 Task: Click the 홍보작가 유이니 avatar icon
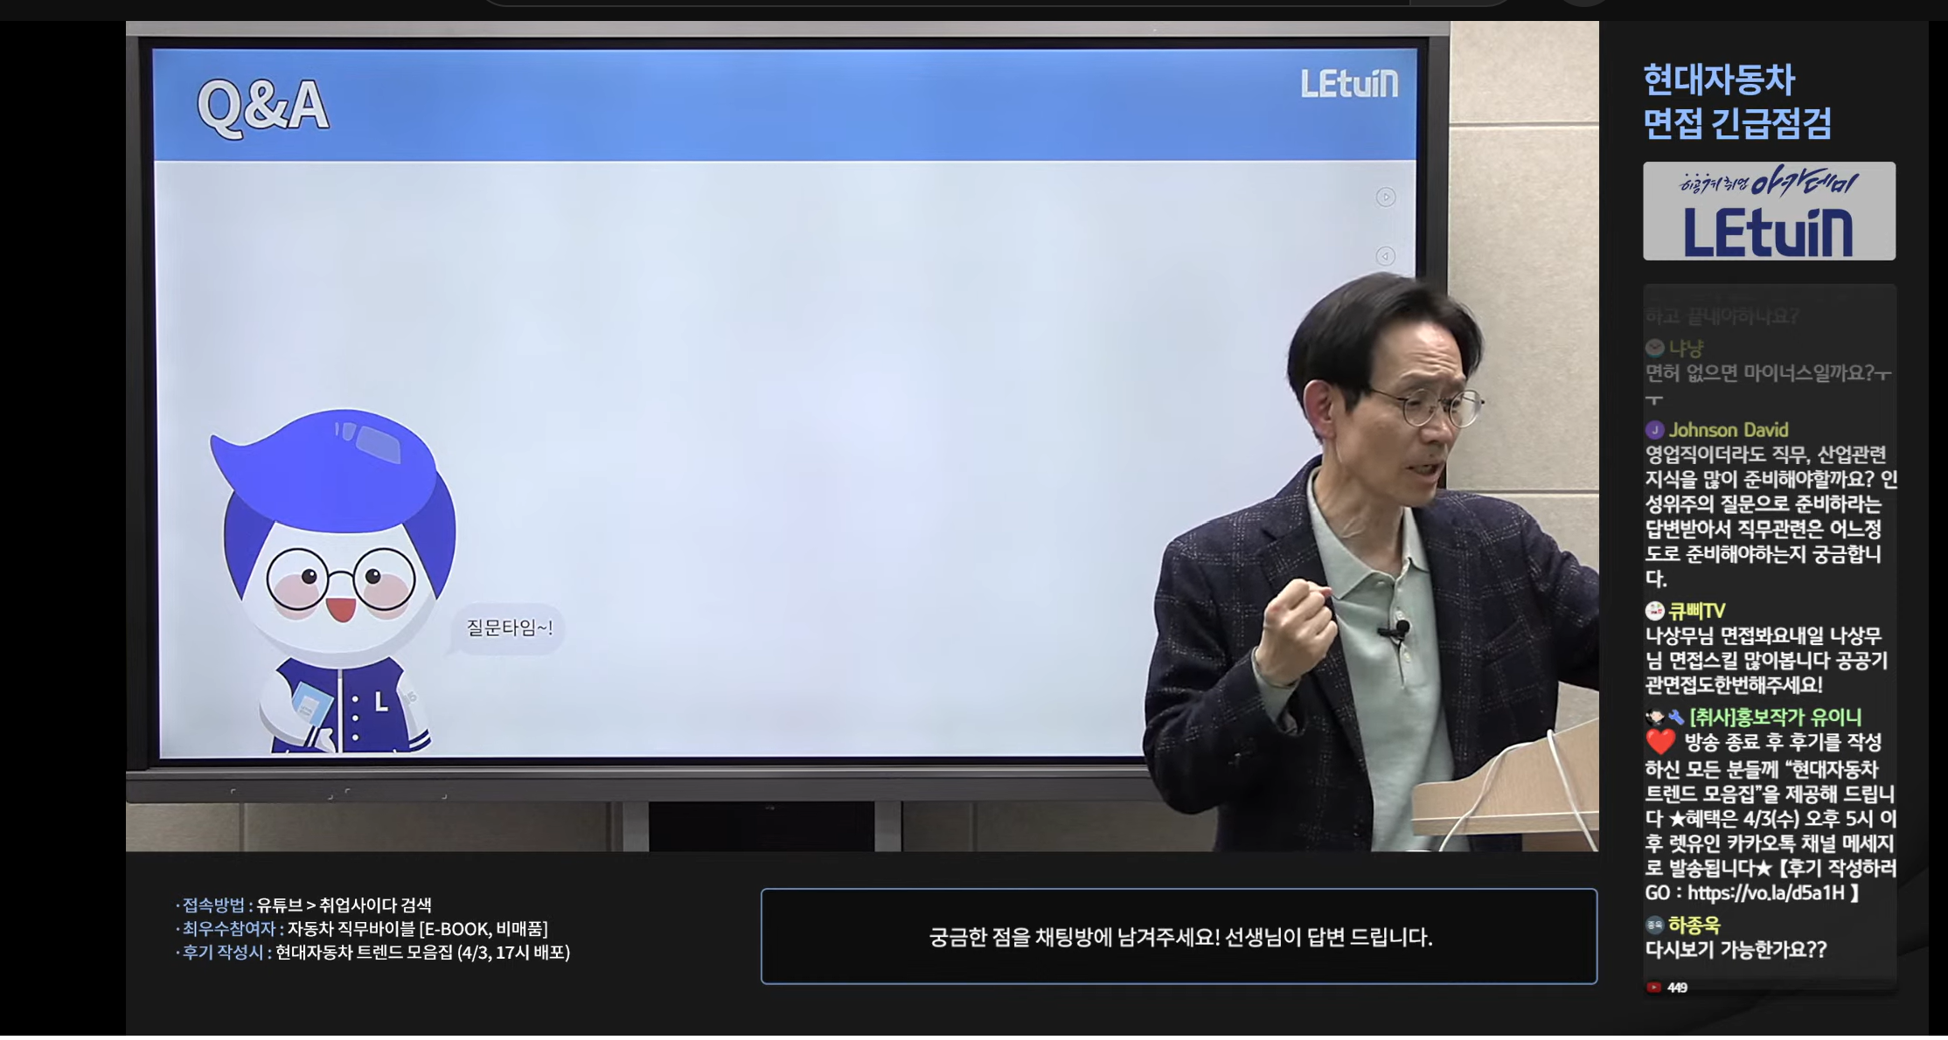(x=1655, y=718)
